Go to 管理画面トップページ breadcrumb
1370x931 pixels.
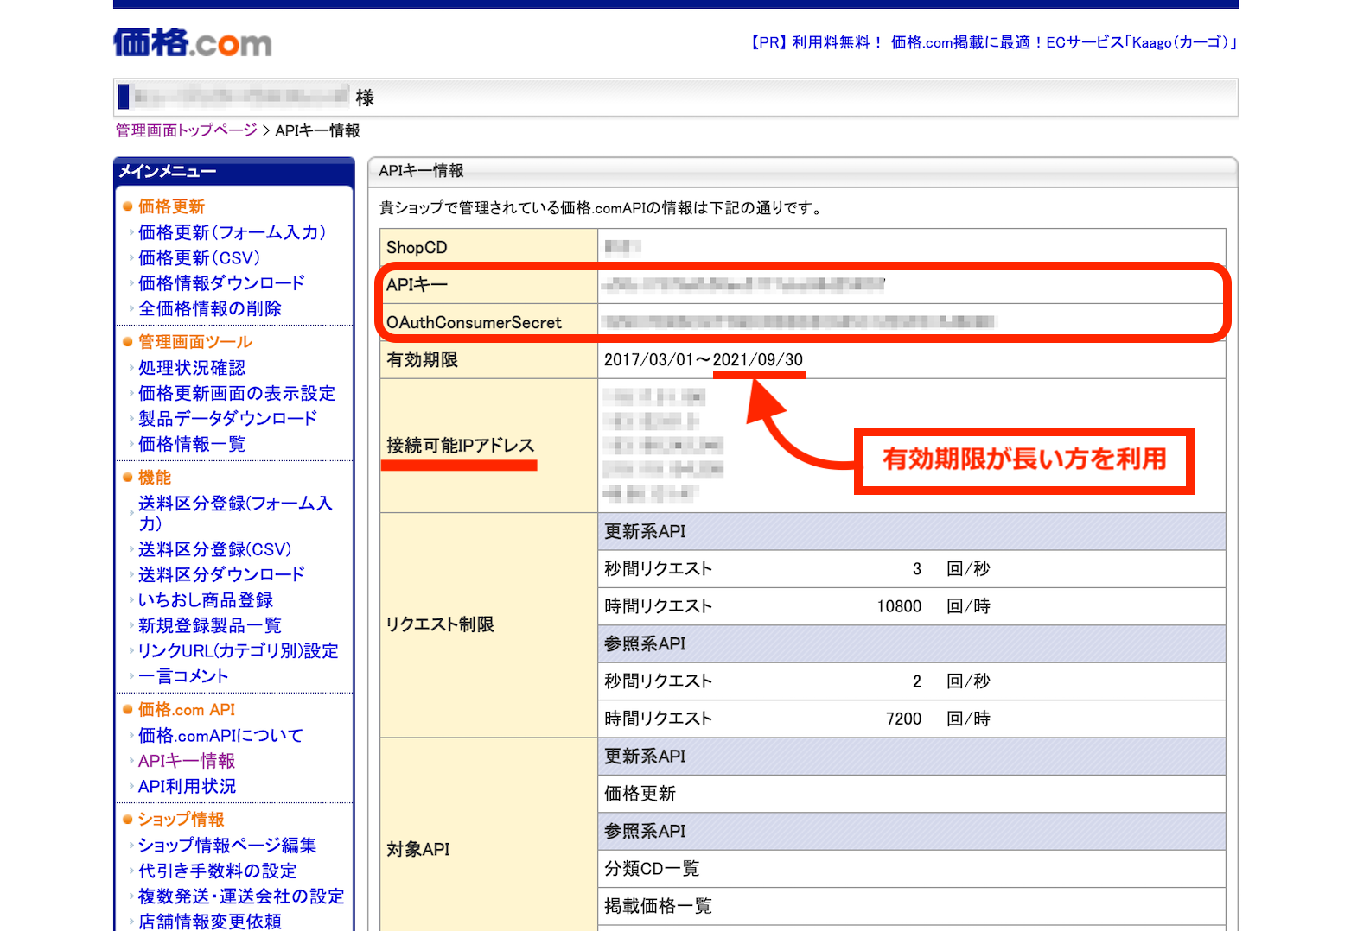point(187,130)
